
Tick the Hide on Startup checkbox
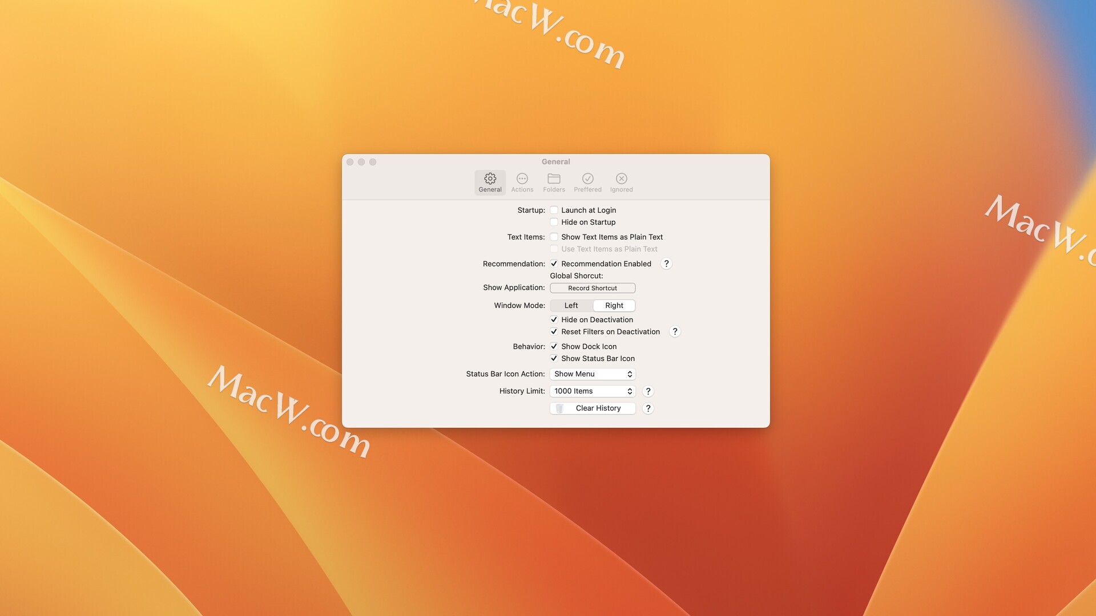(x=554, y=222)
